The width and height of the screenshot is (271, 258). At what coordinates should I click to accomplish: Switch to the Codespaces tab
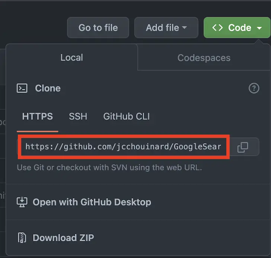(204, 58)
